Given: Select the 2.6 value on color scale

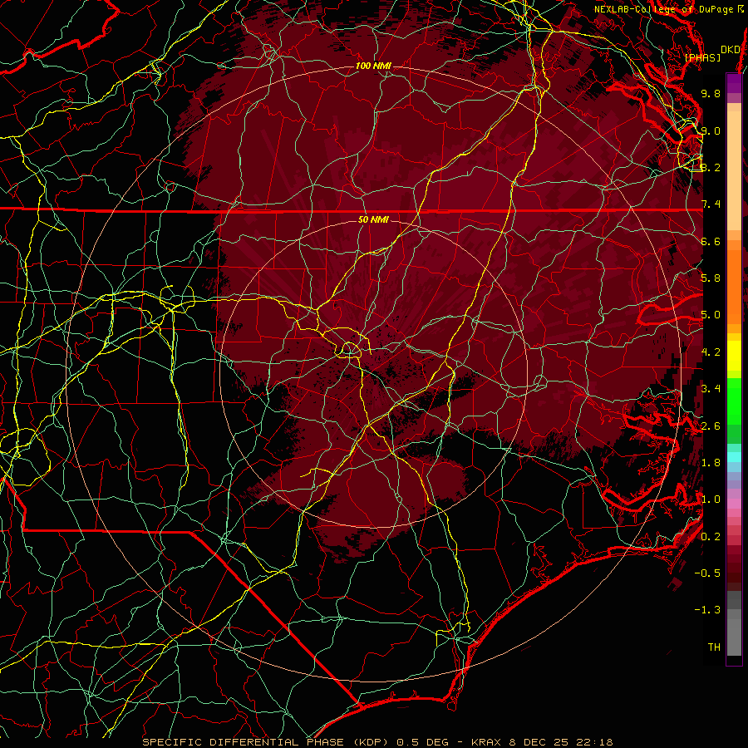Looking at the screenshot, I should point(711,426).
